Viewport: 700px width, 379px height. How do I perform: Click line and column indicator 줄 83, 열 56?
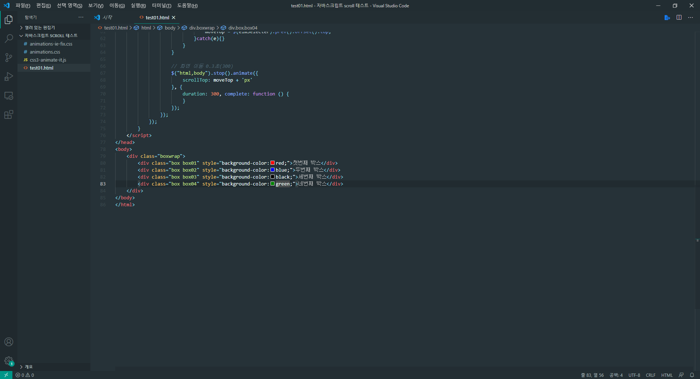click(x=592, y=375)
